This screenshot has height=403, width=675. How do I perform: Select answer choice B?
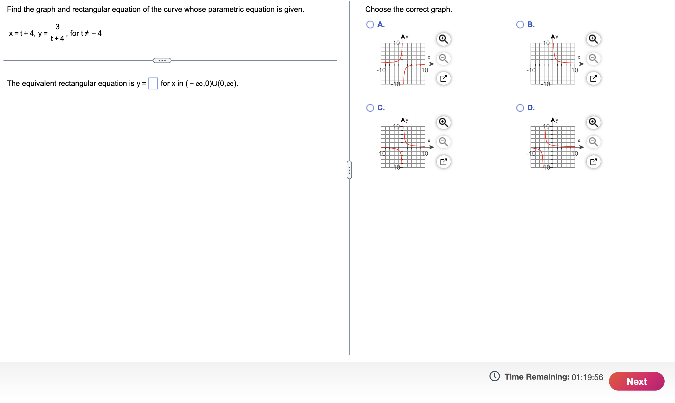[x=520, y=25]
